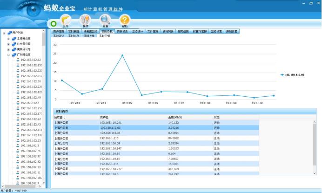Viewport: 322px width, 193px height.
Task: Expand the 北京分公司 tree node
Action: click(8, 44)
